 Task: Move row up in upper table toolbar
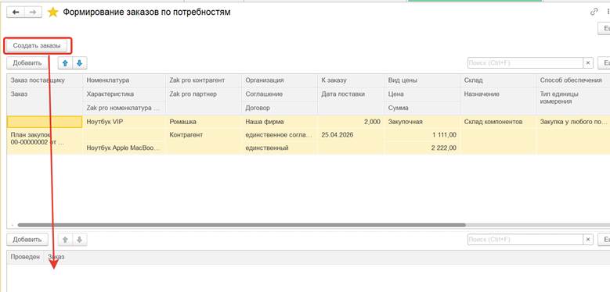[65, 63]
